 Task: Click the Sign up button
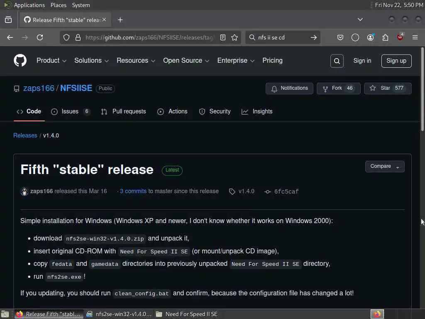[396, 61]
